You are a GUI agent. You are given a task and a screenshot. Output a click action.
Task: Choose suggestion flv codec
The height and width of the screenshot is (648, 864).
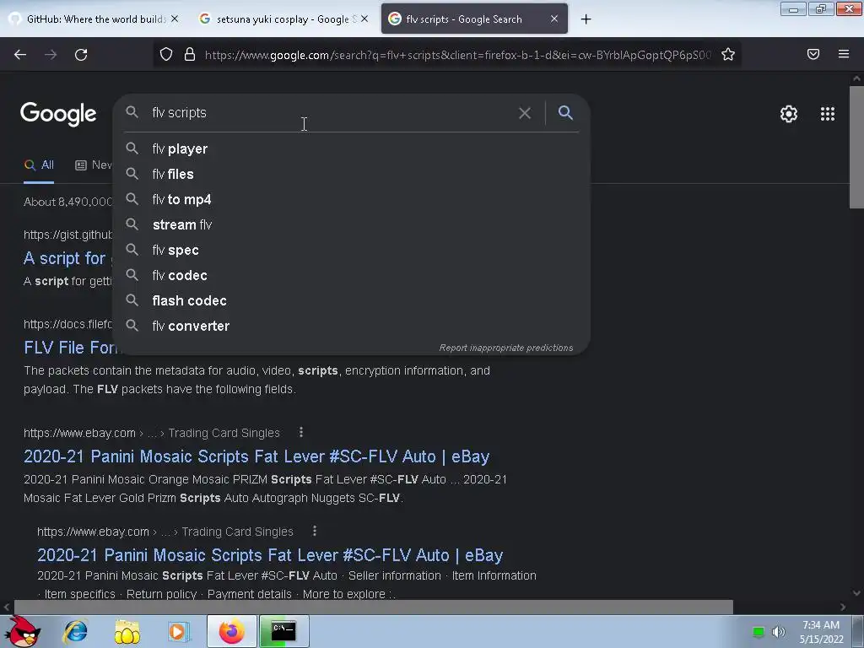click(351, 276)
